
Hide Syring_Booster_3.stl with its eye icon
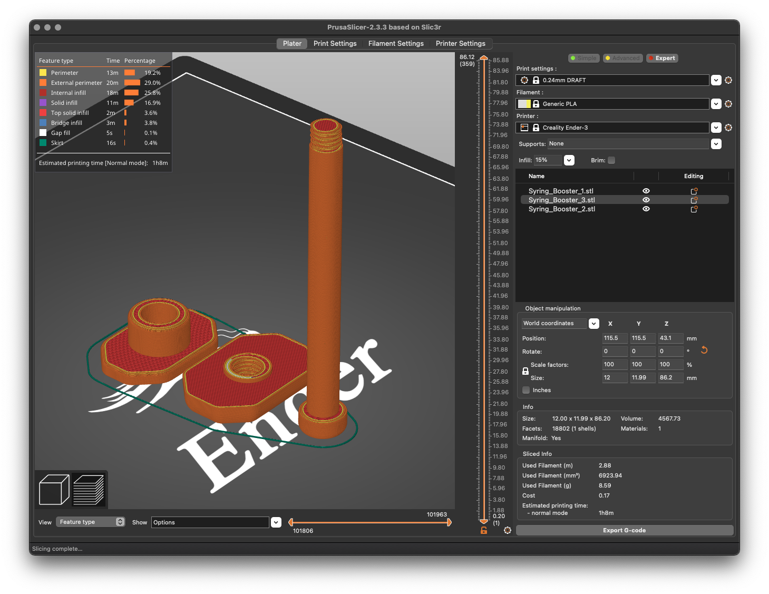click(646, 200)
